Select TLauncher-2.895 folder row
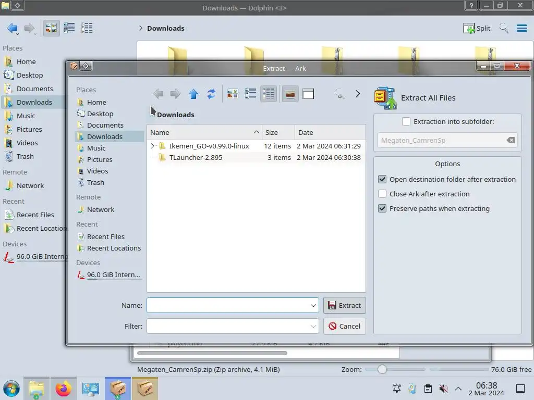This screenshot has height=400, width=534. click(256, 157)
